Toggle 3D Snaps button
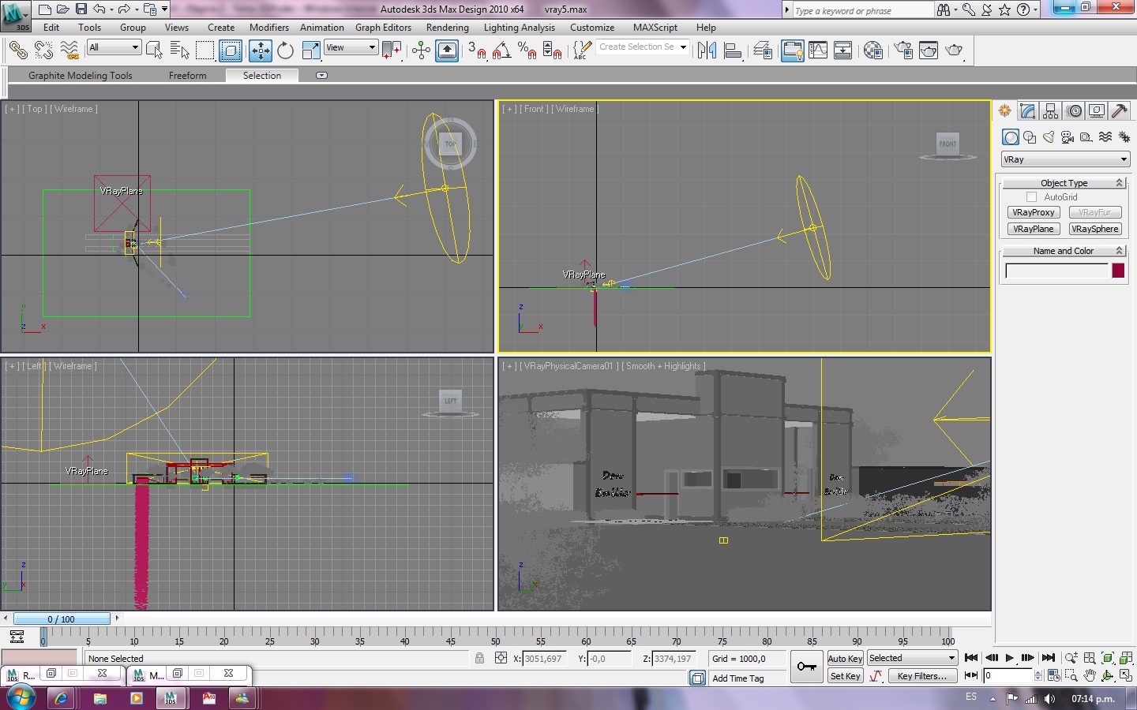1137x710 pixels. [x=477, y=50]
